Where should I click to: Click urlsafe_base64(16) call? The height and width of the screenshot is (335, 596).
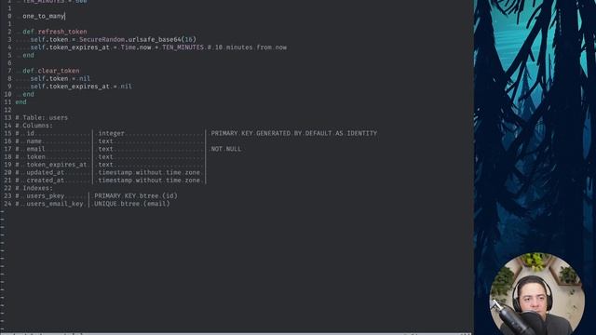pos(162,39)
